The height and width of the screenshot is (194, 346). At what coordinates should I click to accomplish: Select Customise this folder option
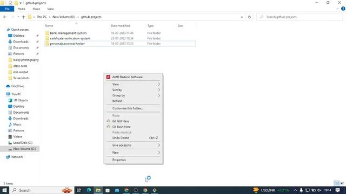[134, 108]
